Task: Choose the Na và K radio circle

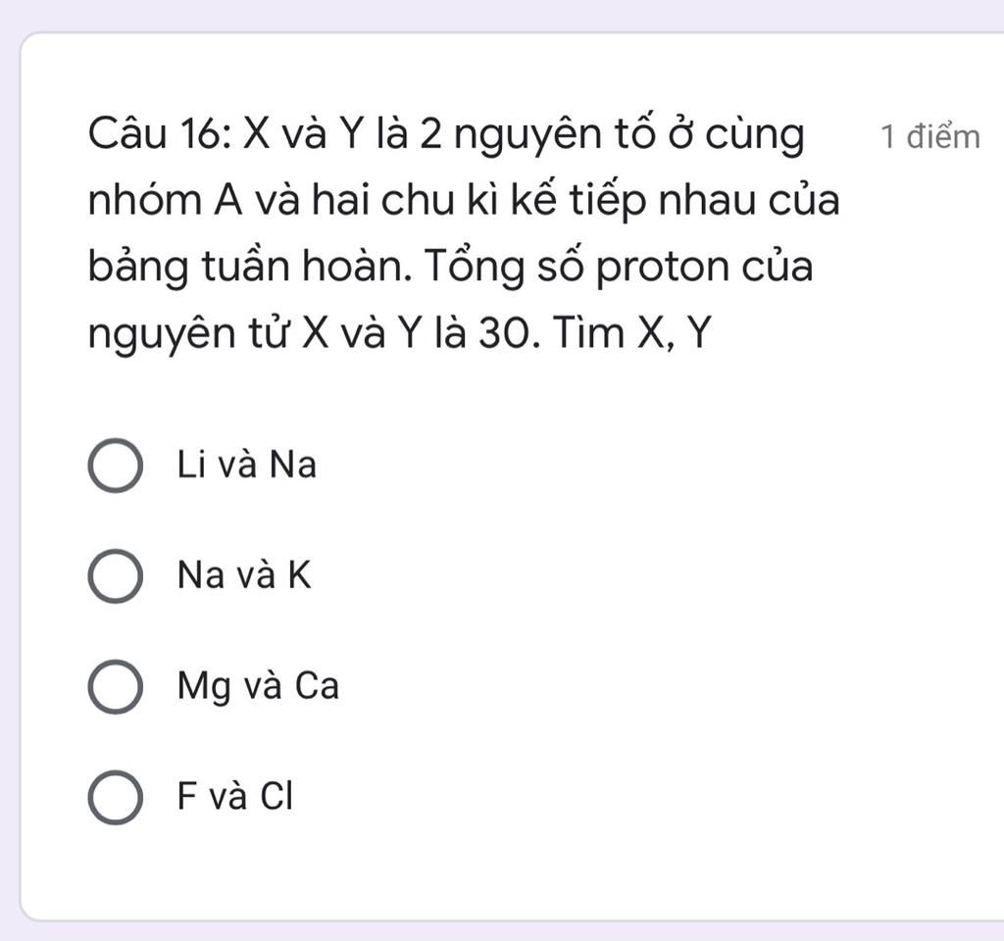Action: coord(116,576)
